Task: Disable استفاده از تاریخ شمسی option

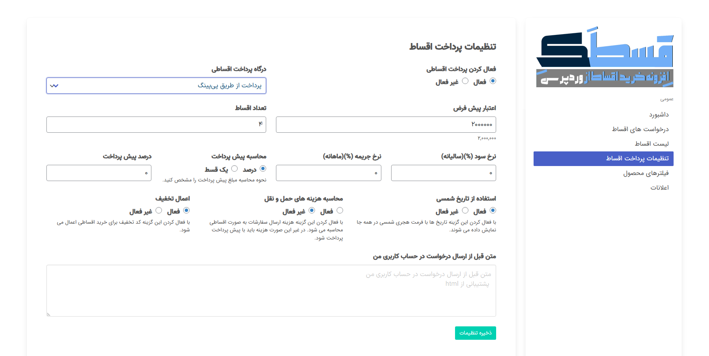Action: point(465,210)
